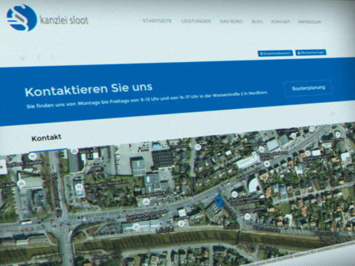355x266 pixels.
Task: Click the Kontaktieren Sie uns heading
Action: [x=89, y=89]
